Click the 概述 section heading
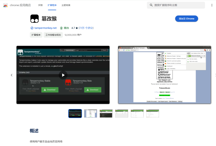Viewport: 216px width, 146px height. click(x=34, y=131)
